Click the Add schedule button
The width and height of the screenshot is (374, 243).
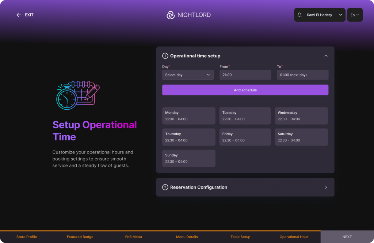[x=245, y=90]
